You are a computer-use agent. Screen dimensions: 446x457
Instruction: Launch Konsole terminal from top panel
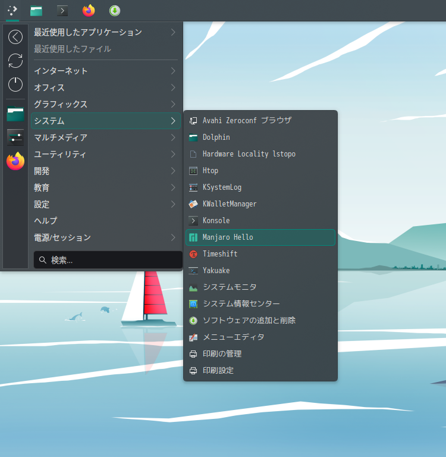pyautogui.click(x=62, y=11)
